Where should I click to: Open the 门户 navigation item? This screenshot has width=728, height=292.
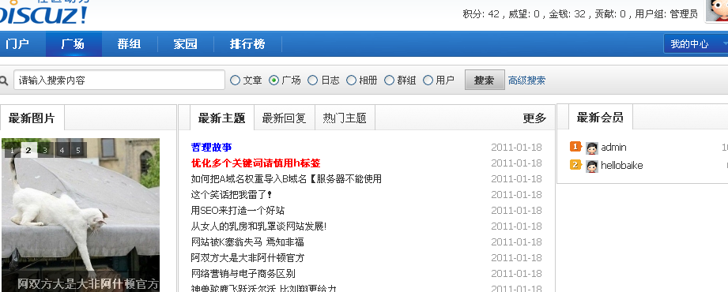18,44
